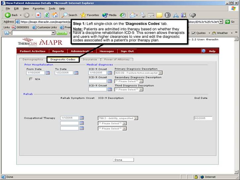The height and width of the screenshot is (180, 240).
Task: Expand Primary Diagnosis Description dropdown
Action: pos(160,73)
